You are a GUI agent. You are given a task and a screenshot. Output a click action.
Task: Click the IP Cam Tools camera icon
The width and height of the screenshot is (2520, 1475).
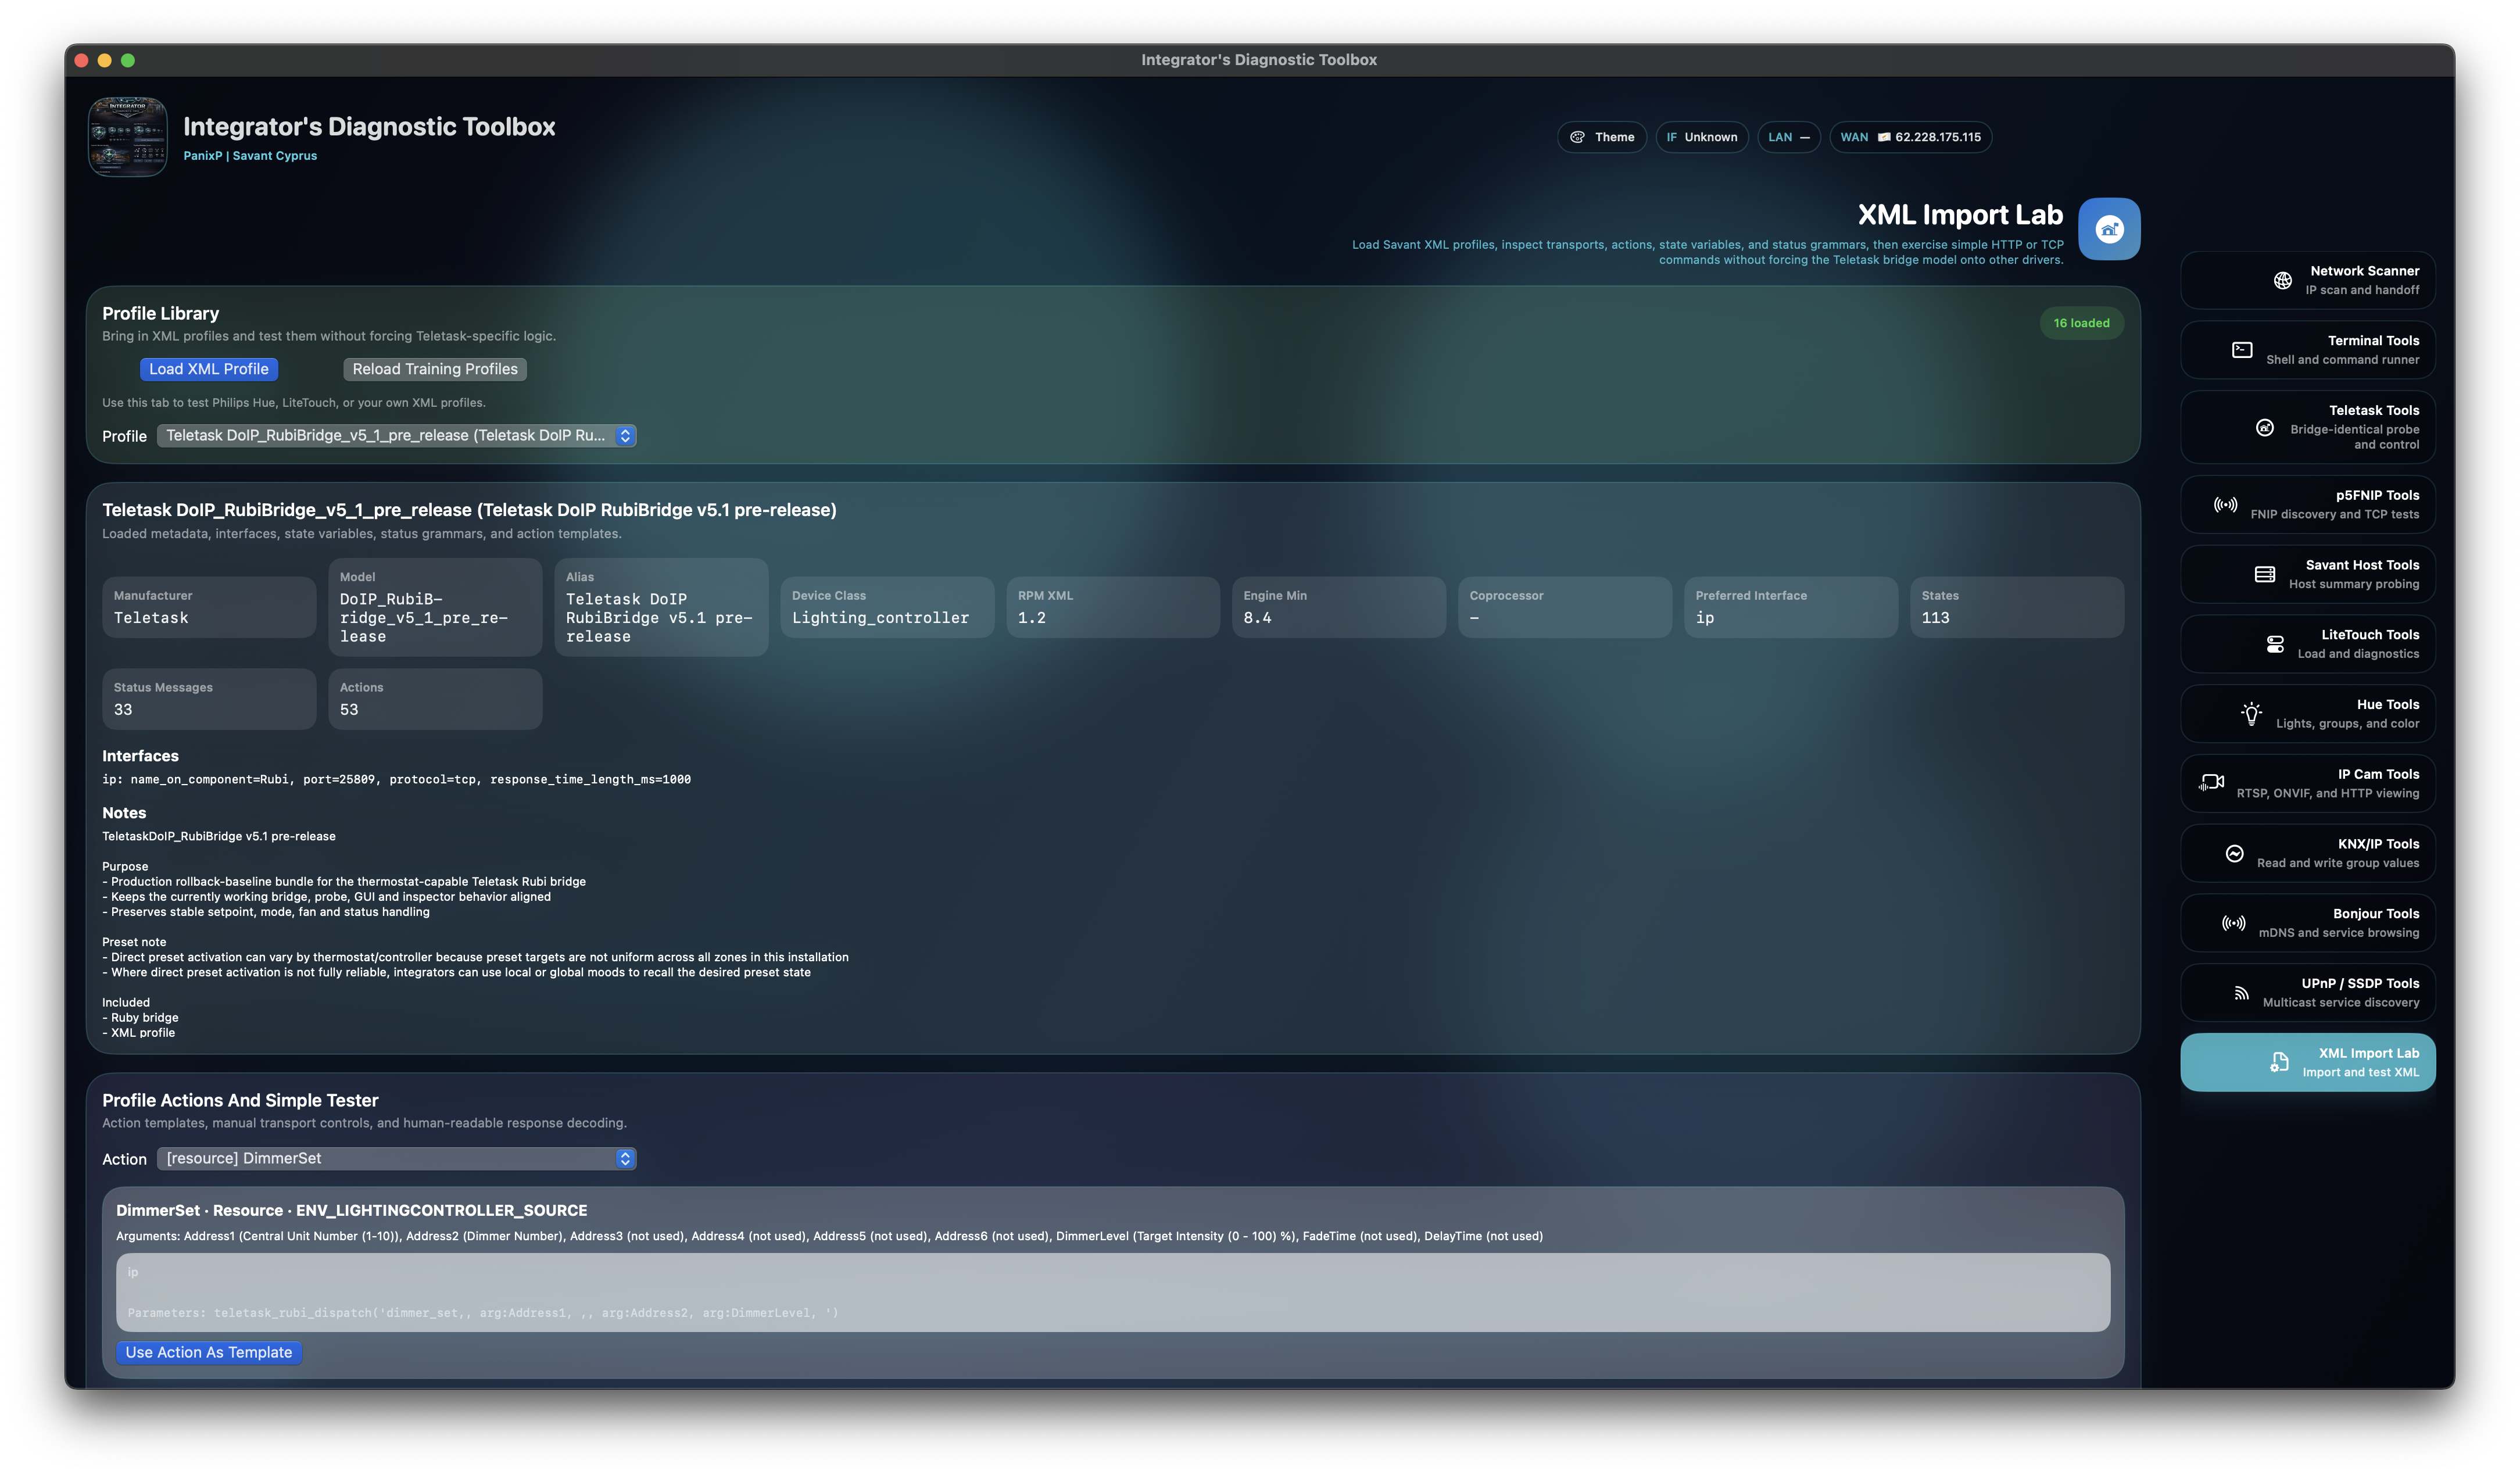point(2211,783)
